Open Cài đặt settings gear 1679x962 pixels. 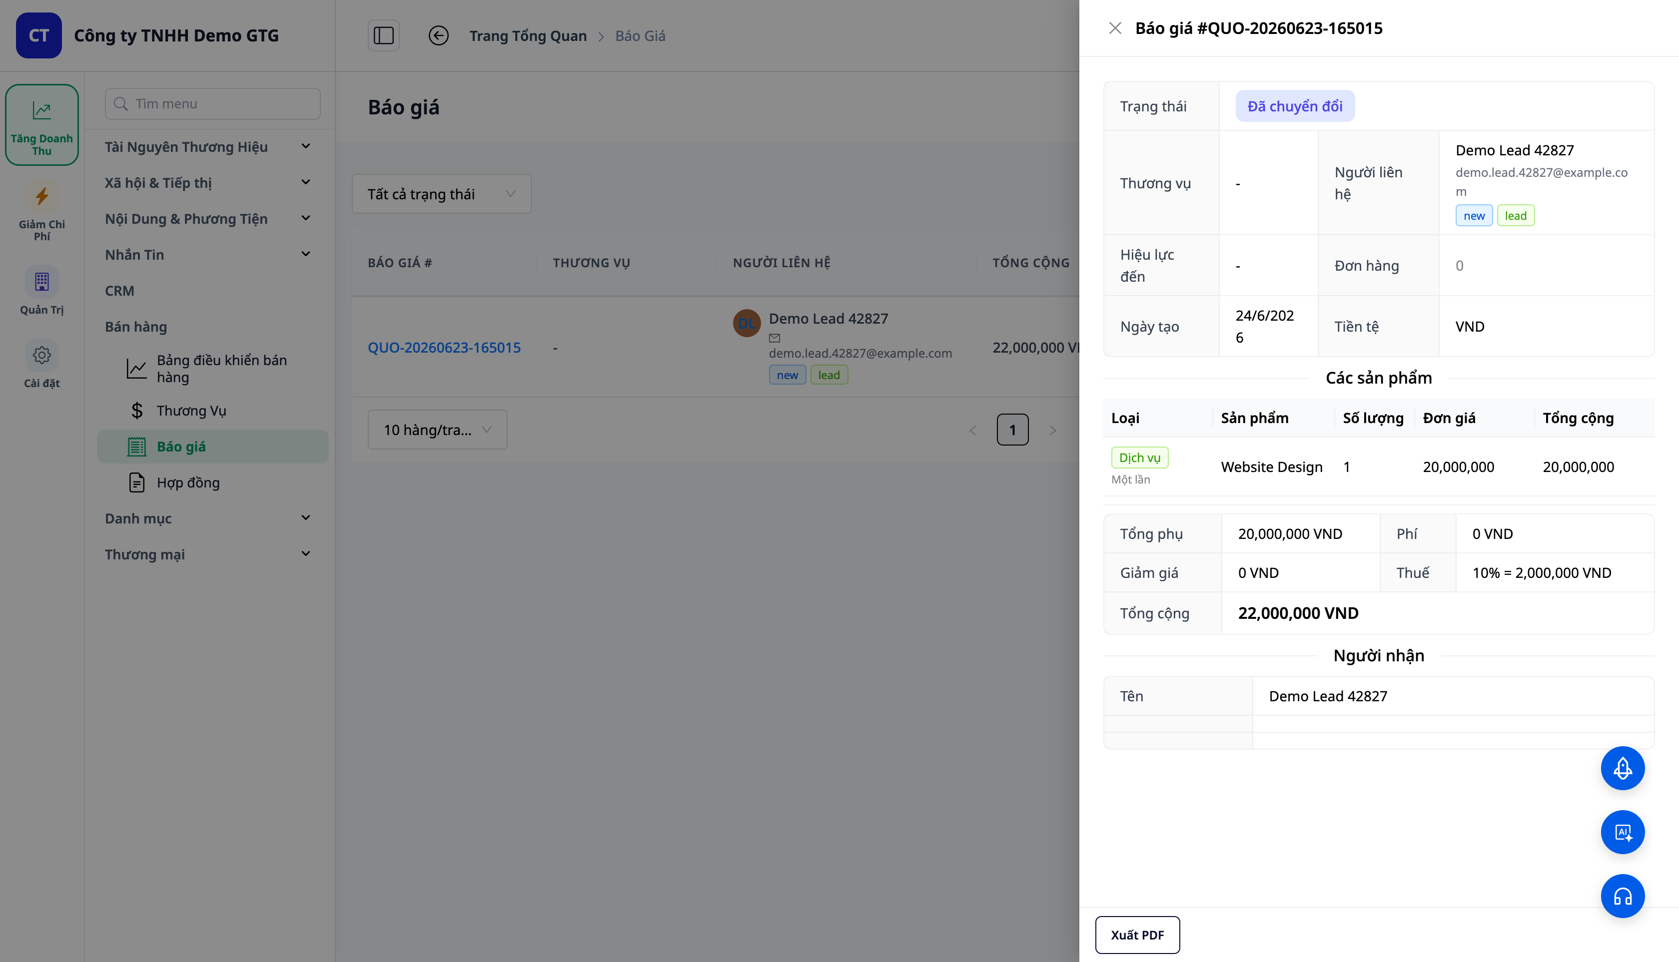point(41,365)
